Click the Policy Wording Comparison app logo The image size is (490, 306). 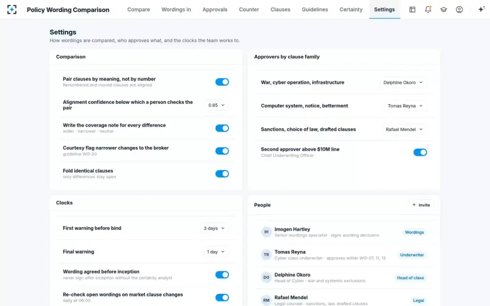(x=12, y=9)
